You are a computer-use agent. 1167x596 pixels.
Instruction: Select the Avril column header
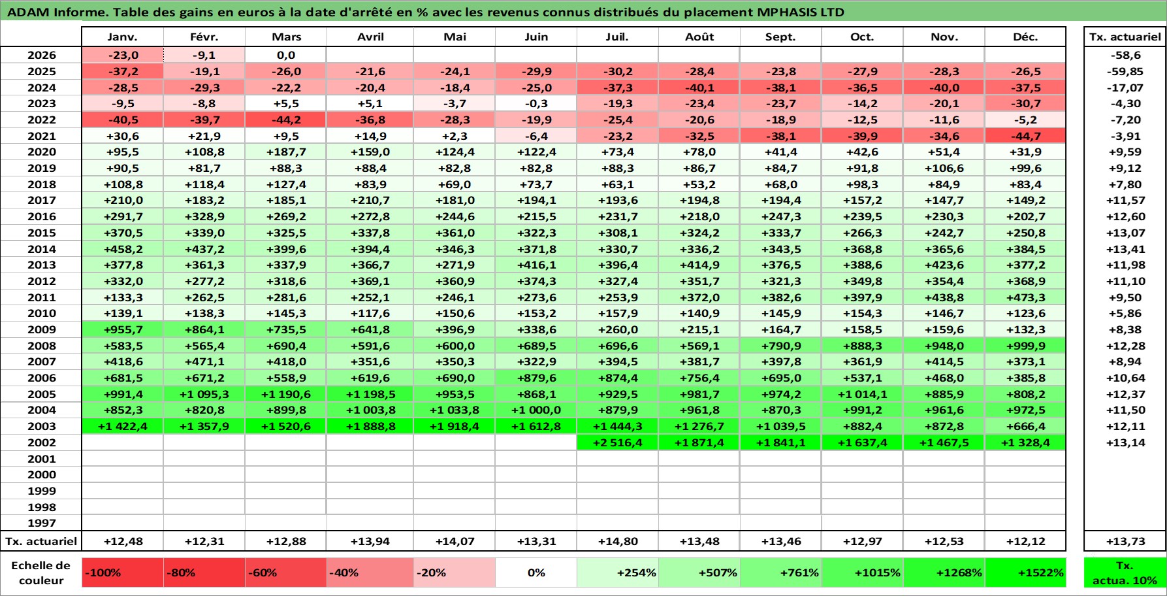(x=370, y=37)
